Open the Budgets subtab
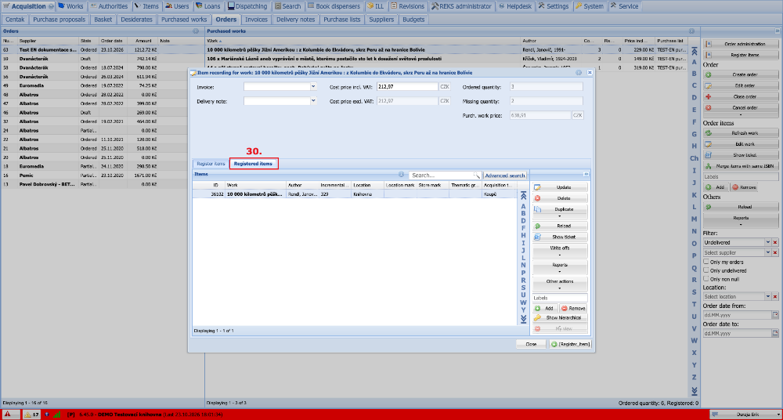783x420 pixels. (x=413, y=20)
